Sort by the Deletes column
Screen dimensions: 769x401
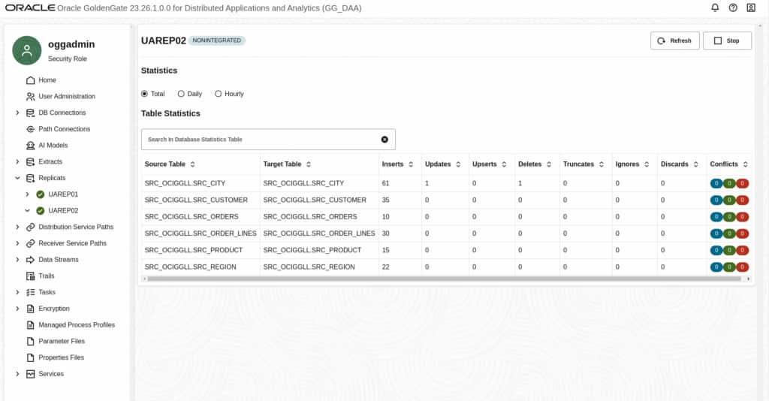pyautogui.click(x=549, y=164)
